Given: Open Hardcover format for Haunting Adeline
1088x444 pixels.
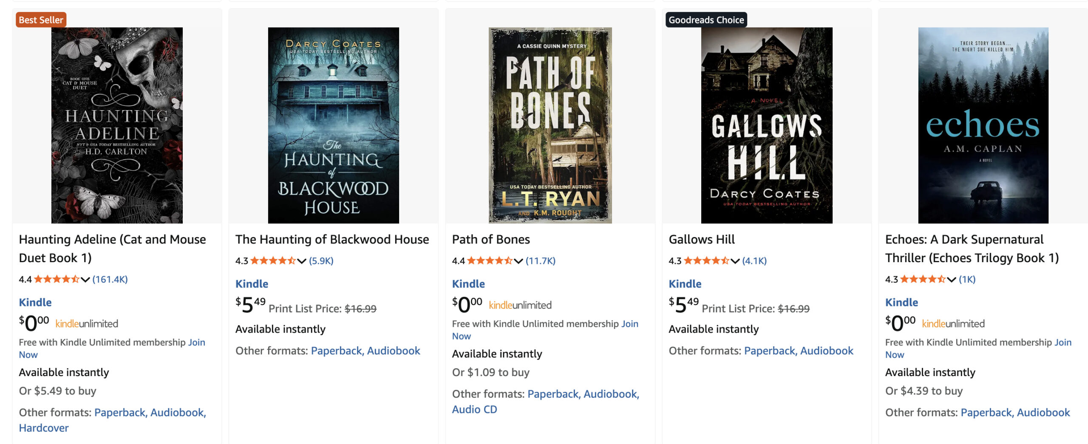Looking at the screenshot, I should point(44,428).
